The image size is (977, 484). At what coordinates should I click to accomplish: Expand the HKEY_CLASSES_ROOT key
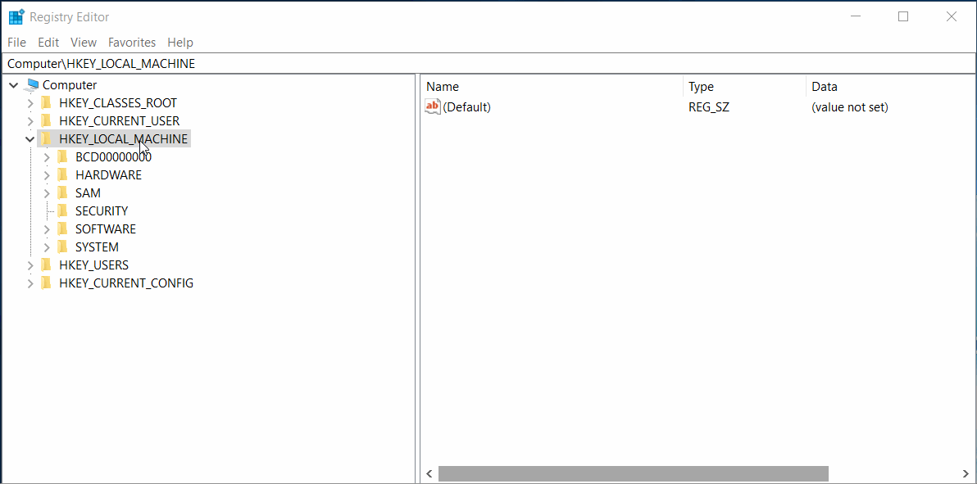(x=30, y=103)
